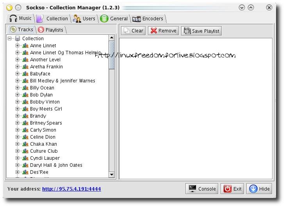Click the up-arrow button in the title bar
Screen dimensions: 285x207
point(251,8)
